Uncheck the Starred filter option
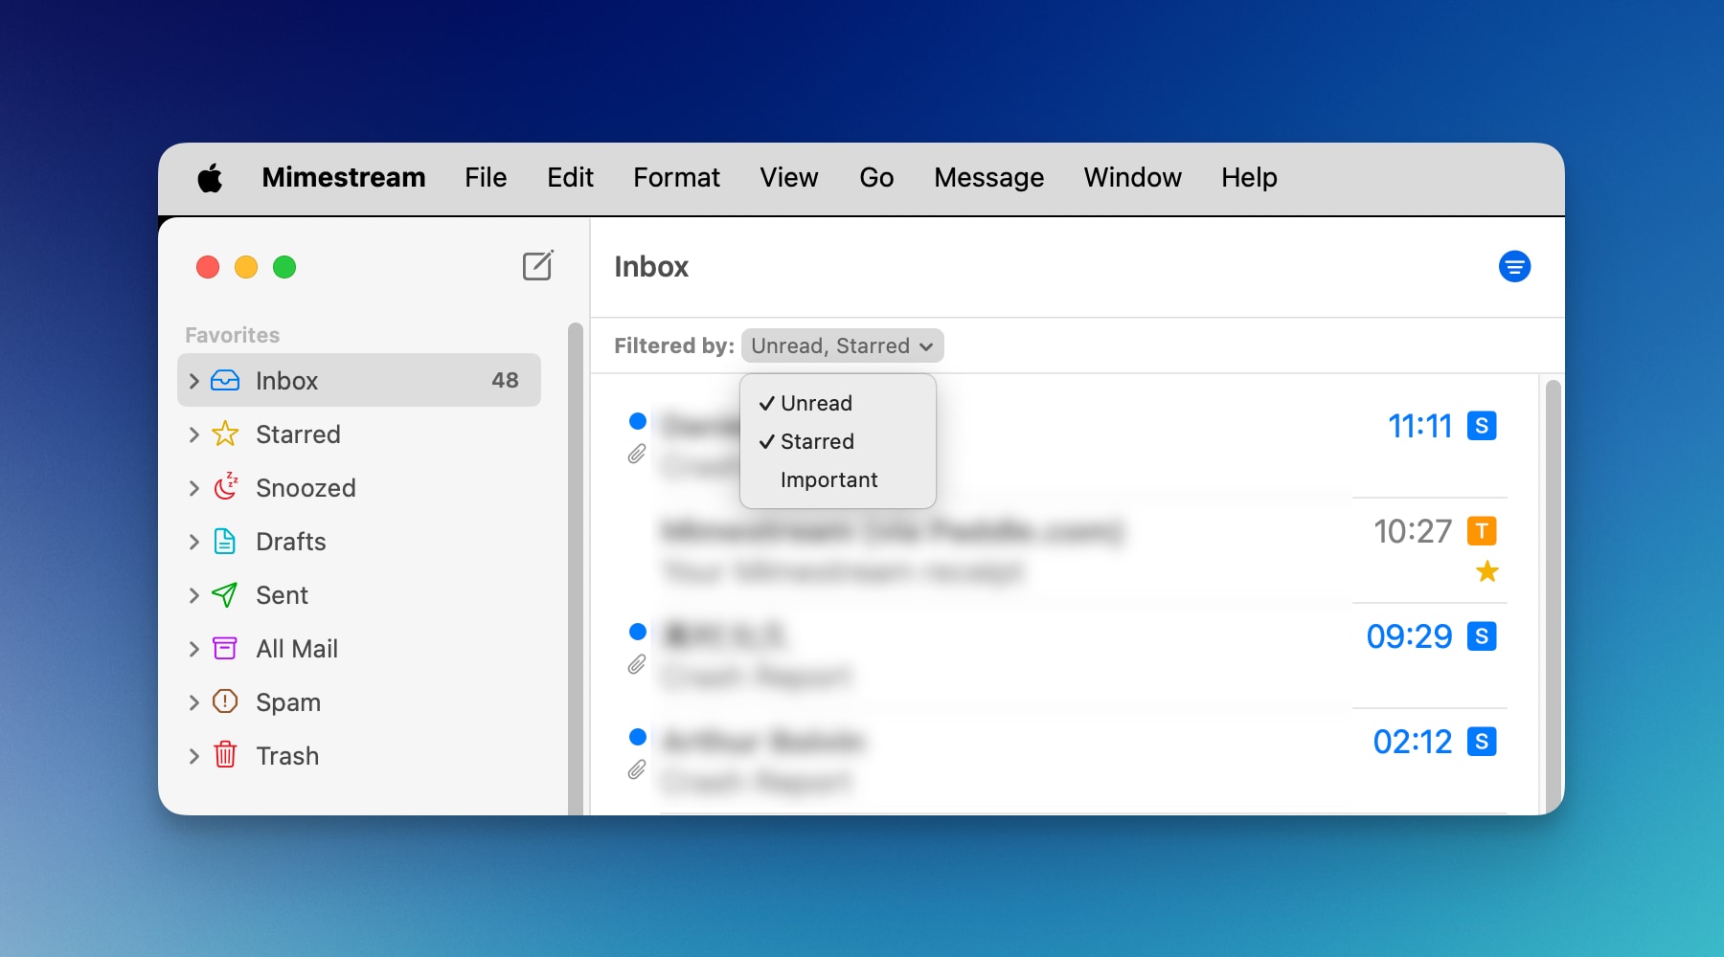The width and height of the screenshot is (1724, 957). [x=838, y=441]
